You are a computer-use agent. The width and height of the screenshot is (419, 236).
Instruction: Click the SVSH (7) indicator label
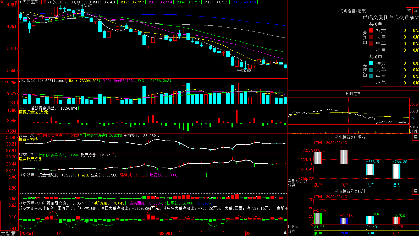(26, 155)
